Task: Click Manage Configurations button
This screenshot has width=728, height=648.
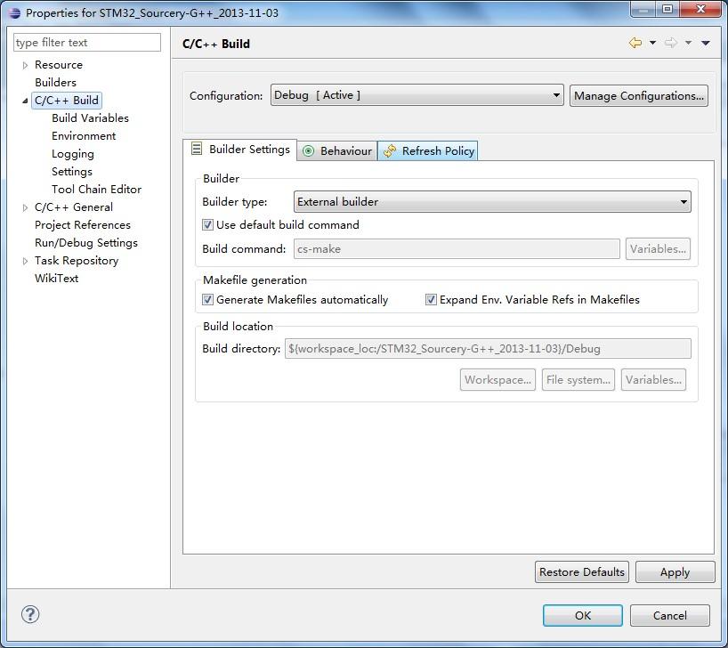Action: point(638,95)
